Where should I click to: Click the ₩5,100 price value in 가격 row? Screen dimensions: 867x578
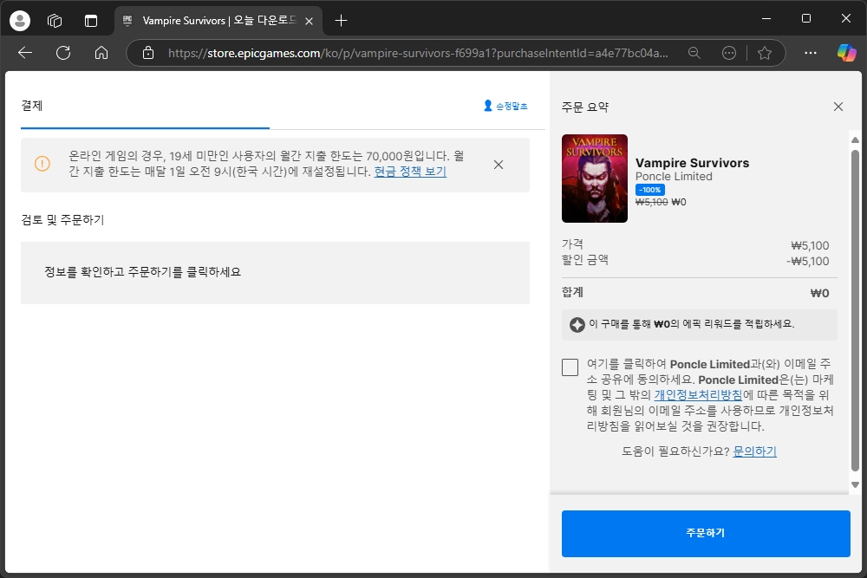(810, 245)
